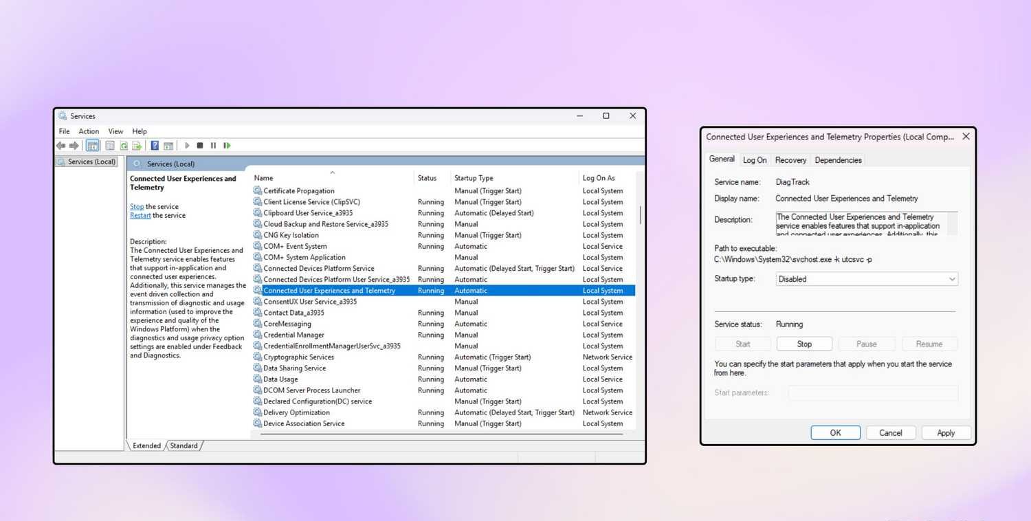The height and width of the screenshot is (521, 1031).
Task: Pause the service using the Pause icon
Action: tap(214, 145)
